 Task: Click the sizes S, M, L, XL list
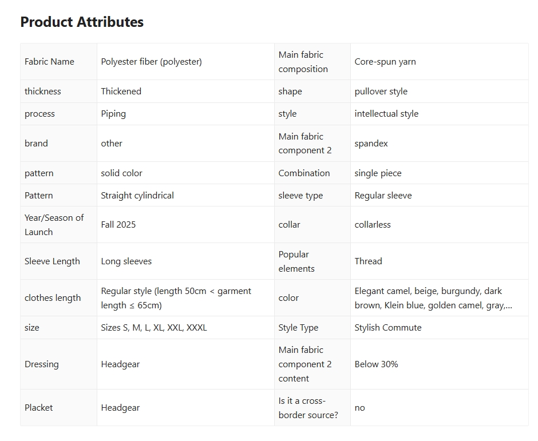click(154, 328)
